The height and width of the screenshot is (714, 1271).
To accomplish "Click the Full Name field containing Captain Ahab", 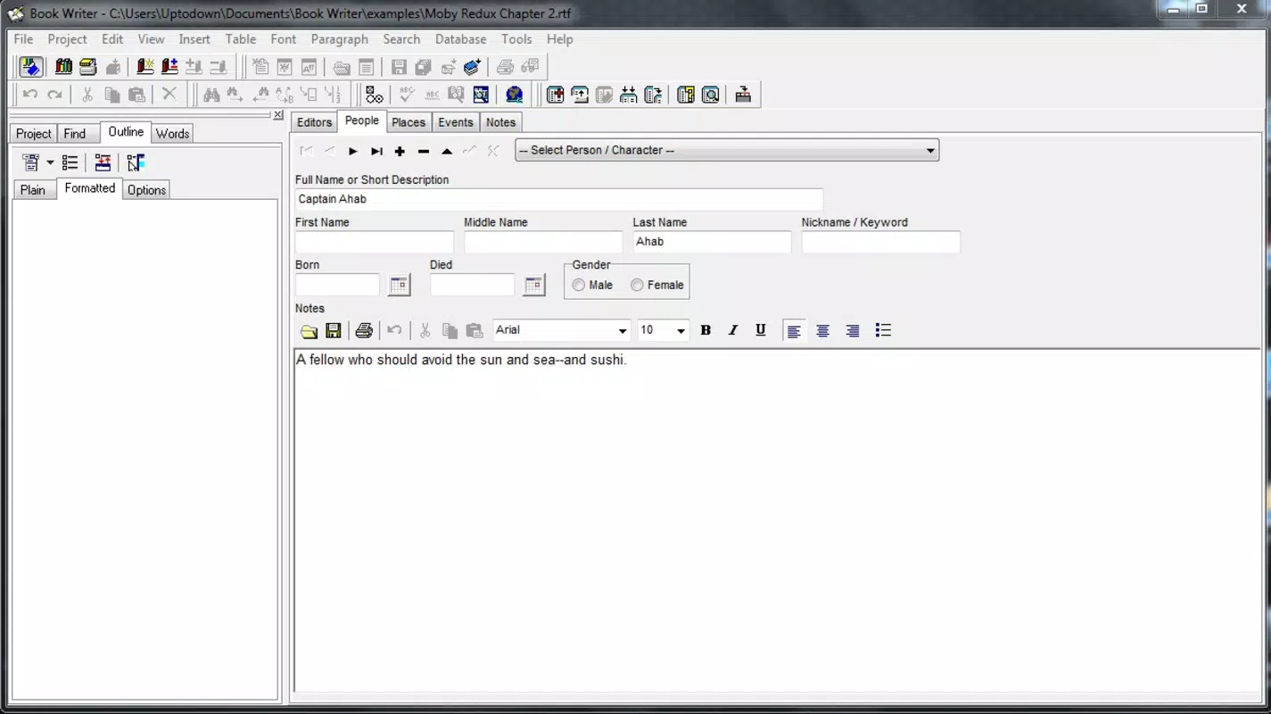I will point(559,199).
